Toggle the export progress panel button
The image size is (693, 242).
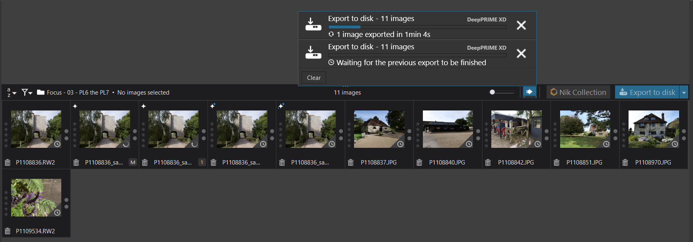click(x=529, y=92)
